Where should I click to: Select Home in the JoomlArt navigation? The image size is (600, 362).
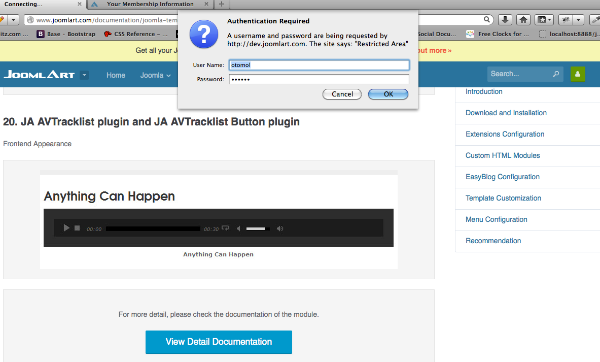tap(116, 75)
